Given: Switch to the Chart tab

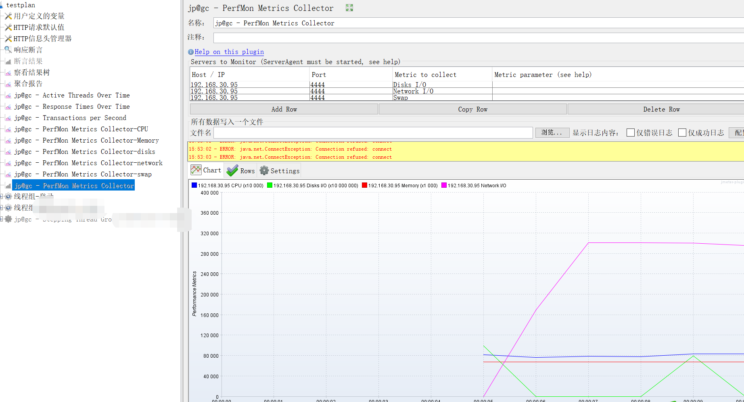Looking at the screenshot, I should tap(206, 170).
